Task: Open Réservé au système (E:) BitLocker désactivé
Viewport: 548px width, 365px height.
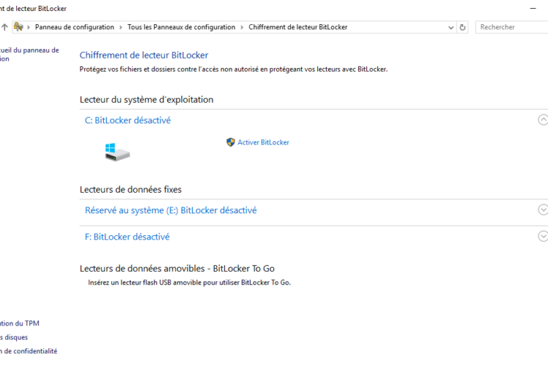Action: pos(170,210)
